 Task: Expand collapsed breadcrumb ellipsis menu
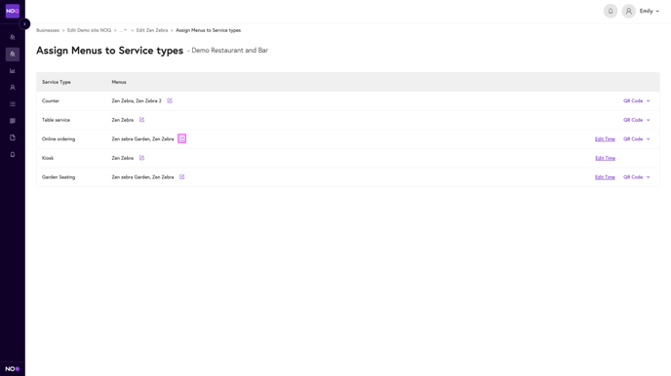(123, 30)
